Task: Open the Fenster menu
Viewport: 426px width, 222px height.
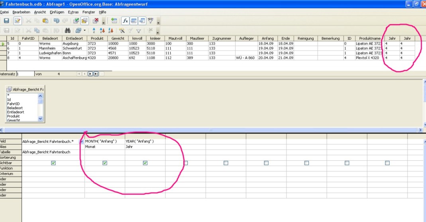Action: [x=88, y=12]
